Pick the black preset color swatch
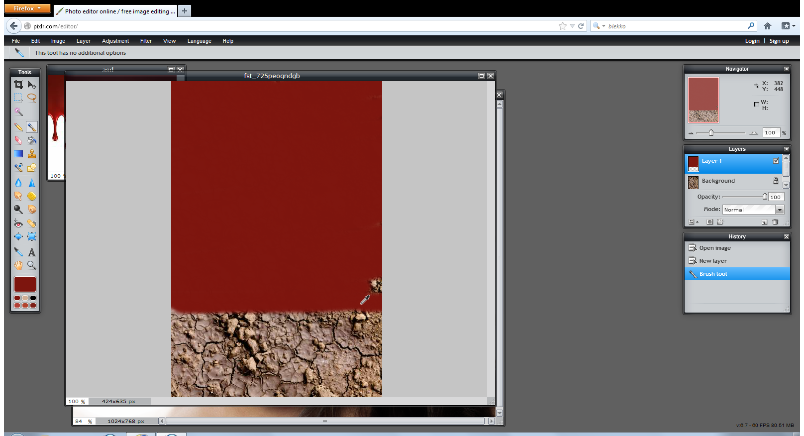Viewport: 804px width, 436px height. 33,298
